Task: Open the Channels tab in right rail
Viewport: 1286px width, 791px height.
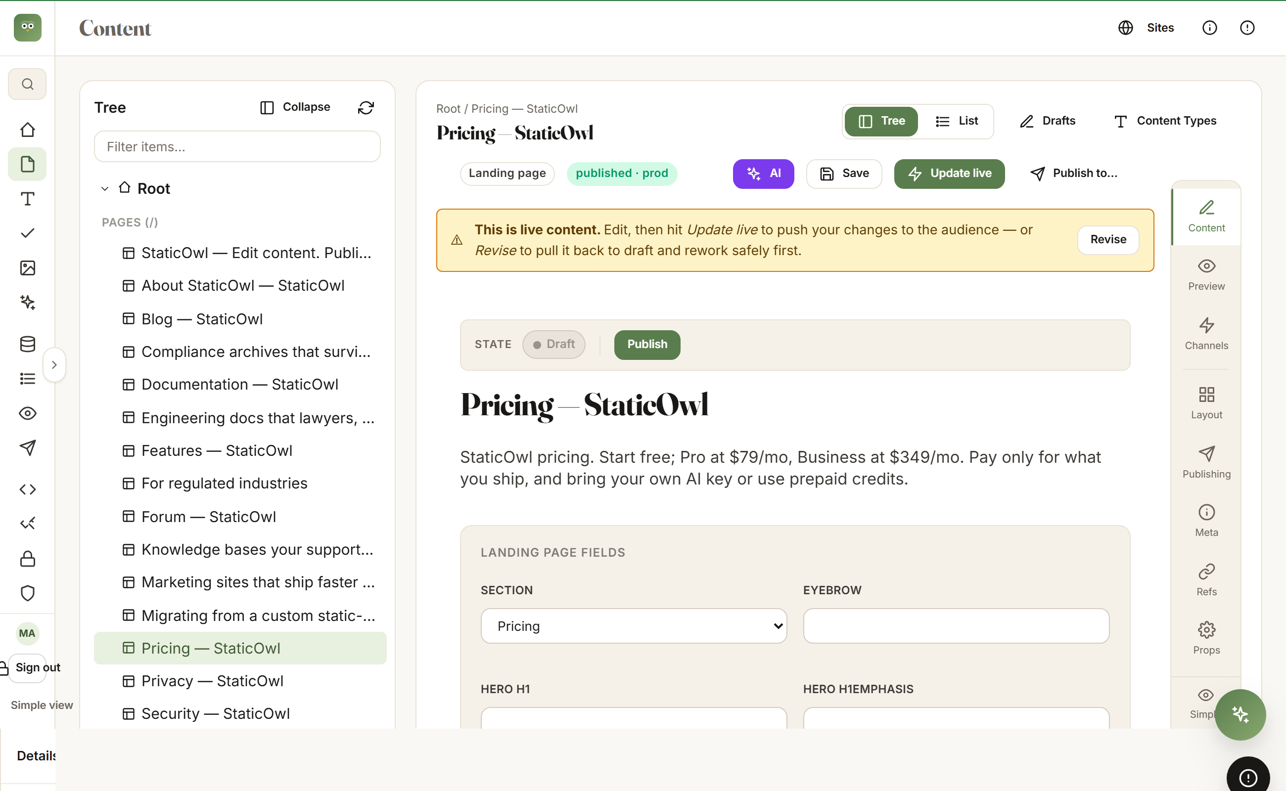Action: [1206, 333]
